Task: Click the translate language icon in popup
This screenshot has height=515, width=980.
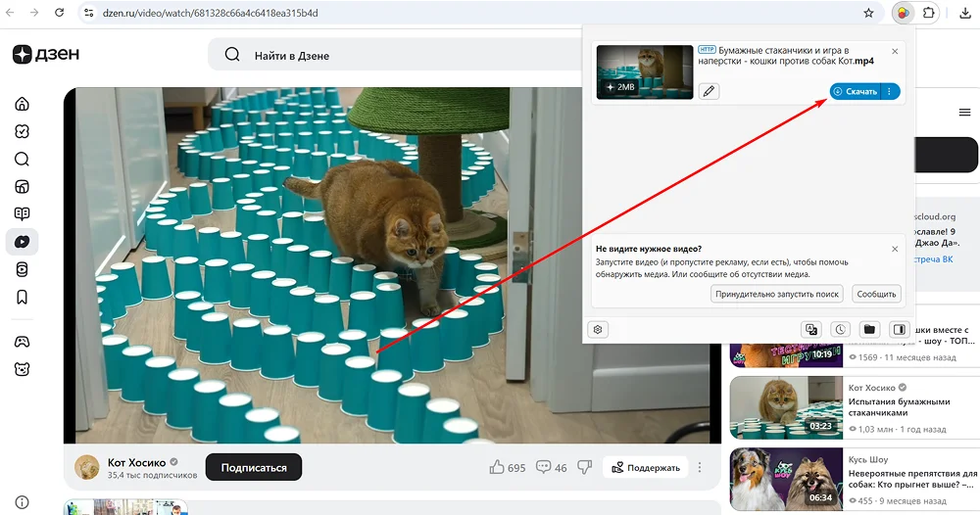Action: 810,329
